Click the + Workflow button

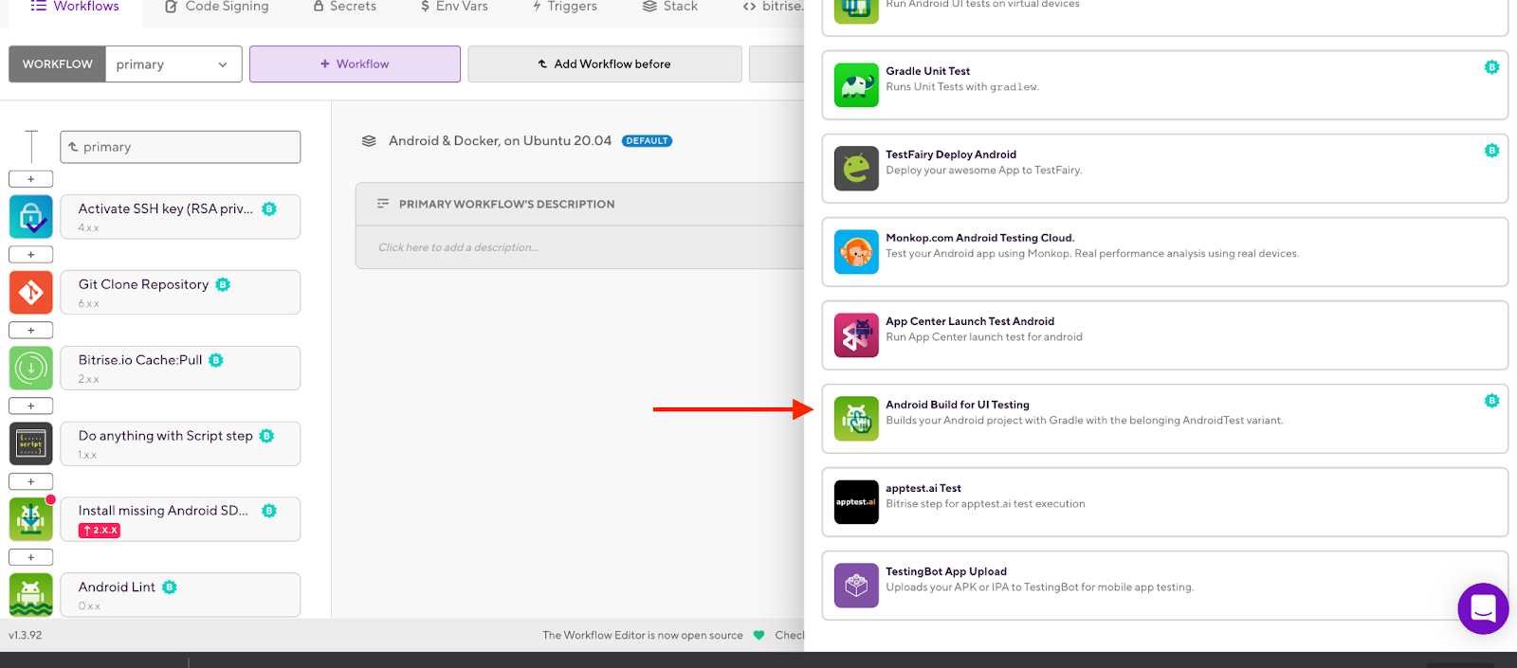click(x=355, y=64)
